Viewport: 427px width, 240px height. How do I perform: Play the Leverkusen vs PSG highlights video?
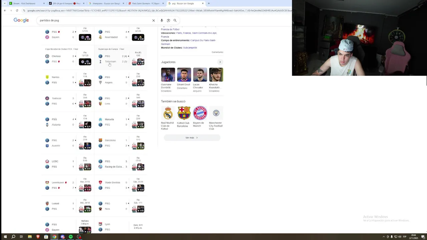(85, 188)
